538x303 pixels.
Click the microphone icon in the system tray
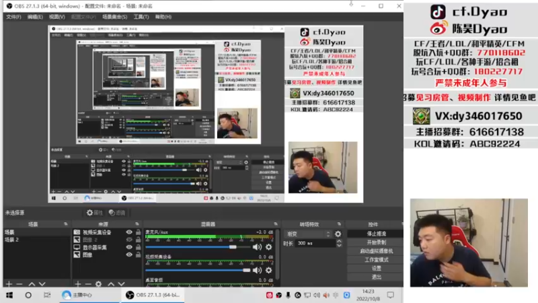coord(289,295)
